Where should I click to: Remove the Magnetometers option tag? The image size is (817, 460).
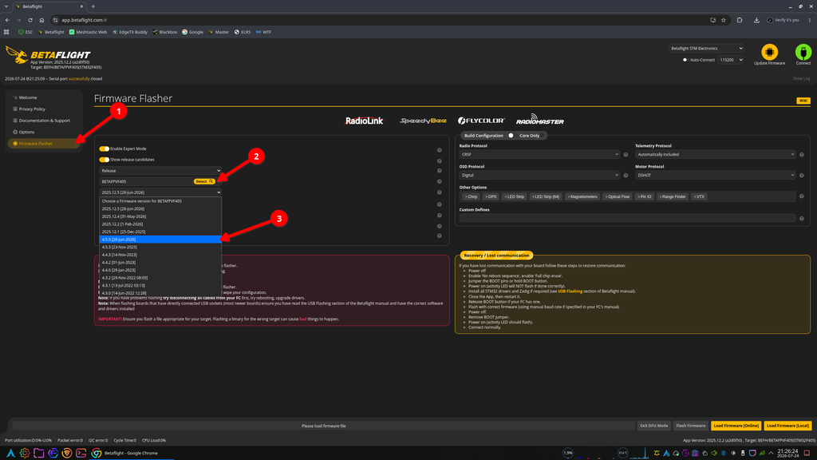click(568, 196)
